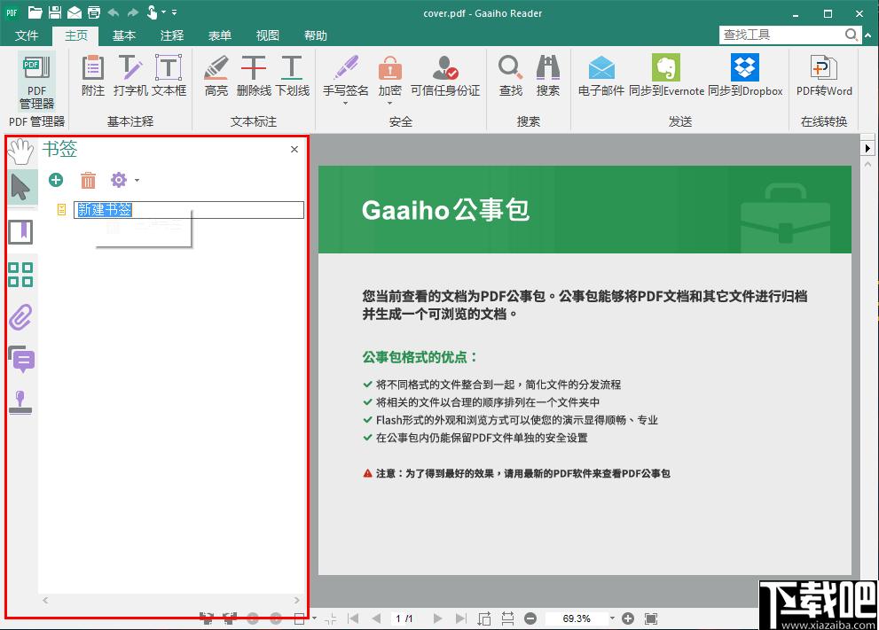879x630 pixels.
Task: Open 可信任身份证 trusted identity
Action: (445, 75)
